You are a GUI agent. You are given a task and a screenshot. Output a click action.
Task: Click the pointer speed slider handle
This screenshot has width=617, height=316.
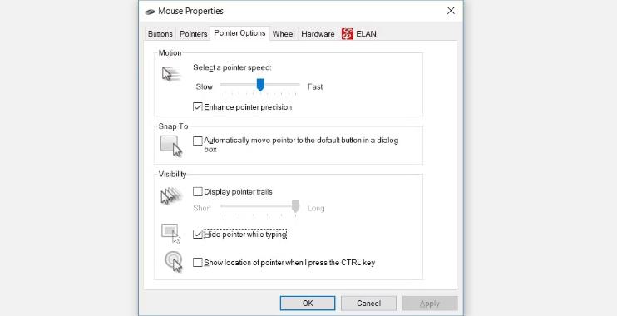(x=260, y=85)
